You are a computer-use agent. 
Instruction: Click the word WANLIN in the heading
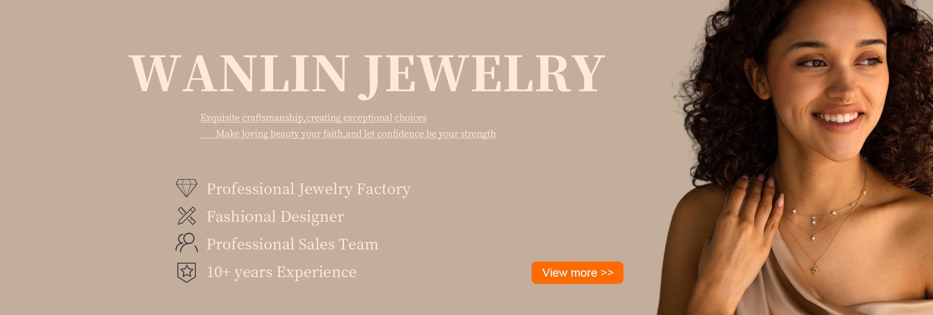coord(239,74)
